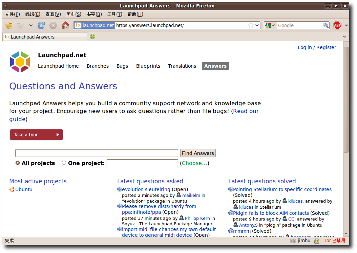Open the 文件(F) menu
Screen dimensions: 357x253
click(x=12, y=14)
